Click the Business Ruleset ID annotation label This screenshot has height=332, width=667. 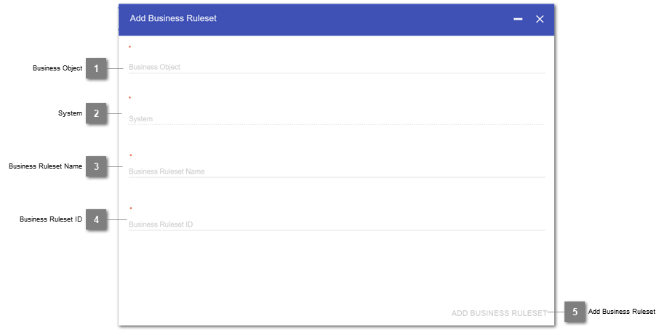click(51, 219)
